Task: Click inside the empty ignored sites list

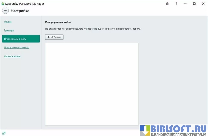Action: [92, 84]
